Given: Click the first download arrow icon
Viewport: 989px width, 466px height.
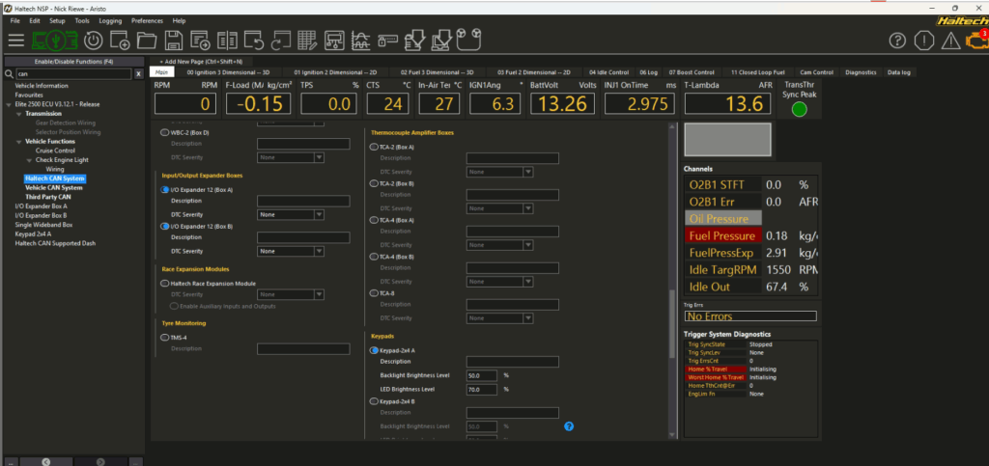Looking at the screenshot, I should tap(414, 41).
